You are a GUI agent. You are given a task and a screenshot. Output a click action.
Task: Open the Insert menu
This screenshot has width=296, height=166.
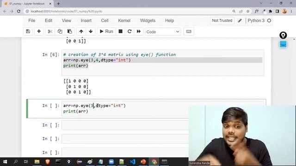(86, 20)
